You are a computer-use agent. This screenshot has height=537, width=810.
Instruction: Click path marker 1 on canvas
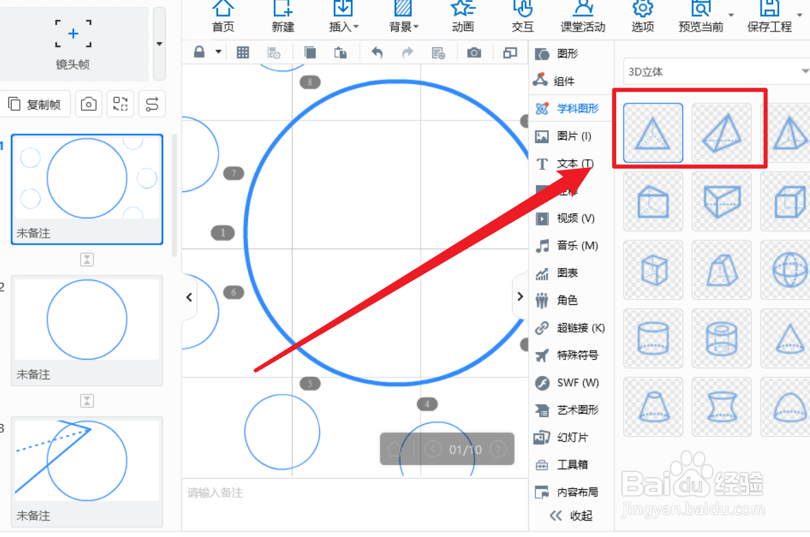point(223,233)
